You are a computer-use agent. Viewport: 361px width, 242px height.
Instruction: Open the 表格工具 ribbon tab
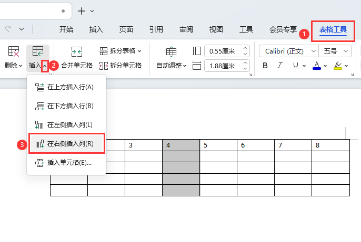coord(333,29)
